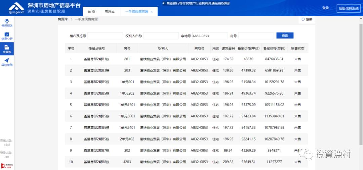Click area value 88.94
The height and width of the screenshot is (170, 363).
(228, 150)
